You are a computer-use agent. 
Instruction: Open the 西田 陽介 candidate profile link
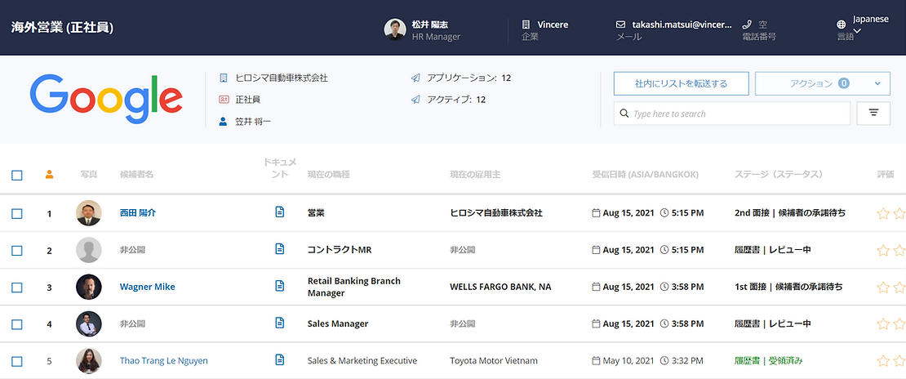tap(137, 212)
